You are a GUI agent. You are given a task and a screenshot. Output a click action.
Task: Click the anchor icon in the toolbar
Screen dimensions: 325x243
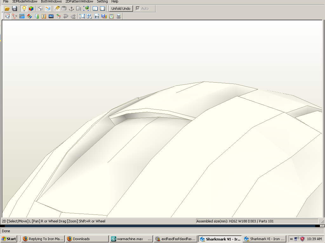coord(71,9)
